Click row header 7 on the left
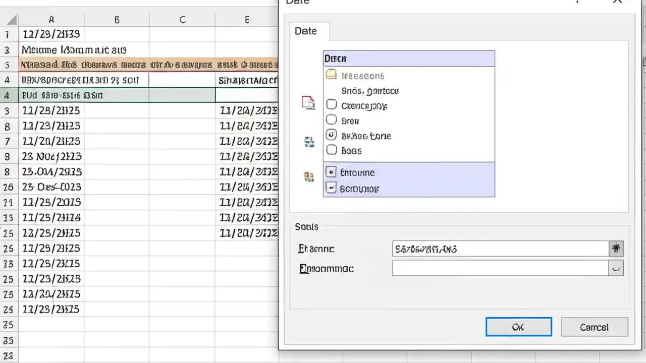 (8, 141)
